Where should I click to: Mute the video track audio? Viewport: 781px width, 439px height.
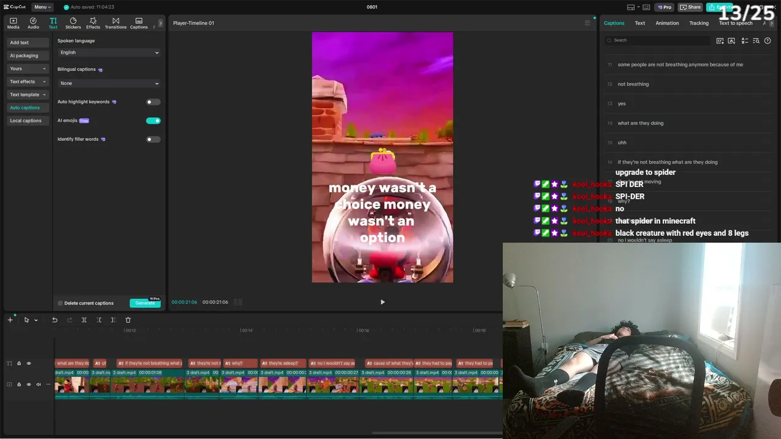(38, 384)
